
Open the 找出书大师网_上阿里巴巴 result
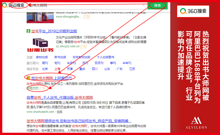click(x=51, y=78)
